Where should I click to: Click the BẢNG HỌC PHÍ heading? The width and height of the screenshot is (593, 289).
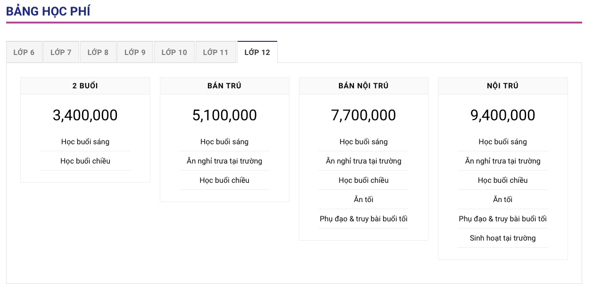pyautogui.click(x=48, y=11)
